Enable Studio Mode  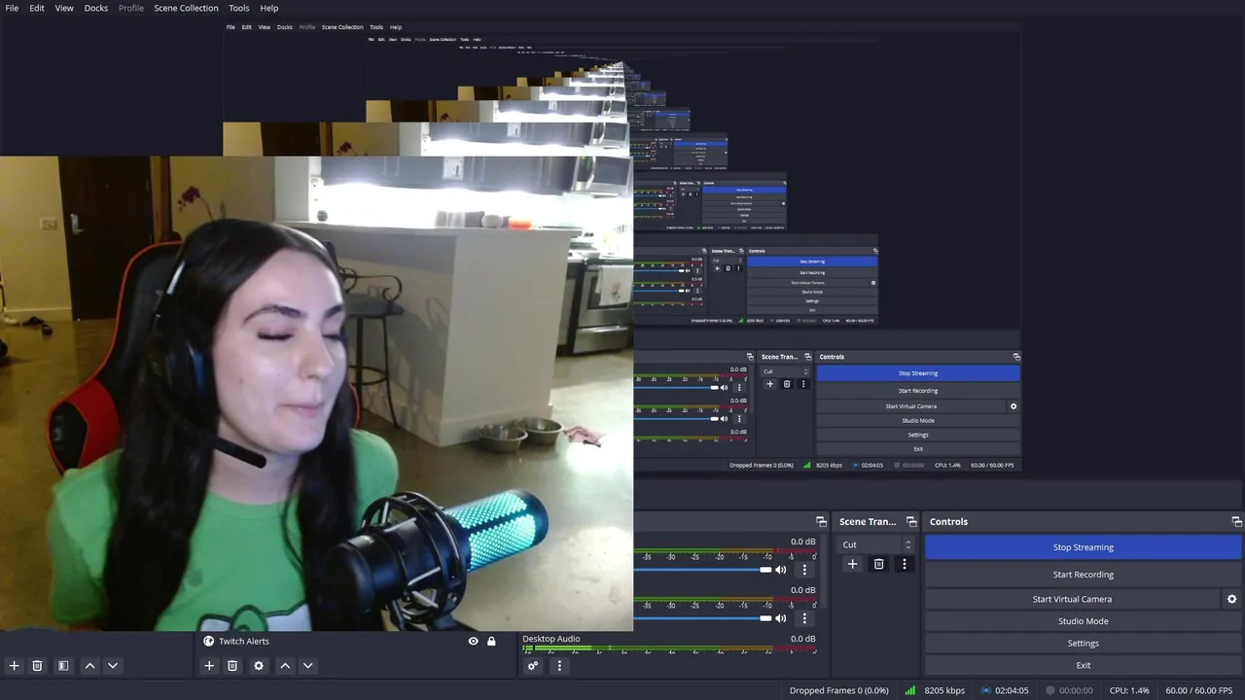1083,621
